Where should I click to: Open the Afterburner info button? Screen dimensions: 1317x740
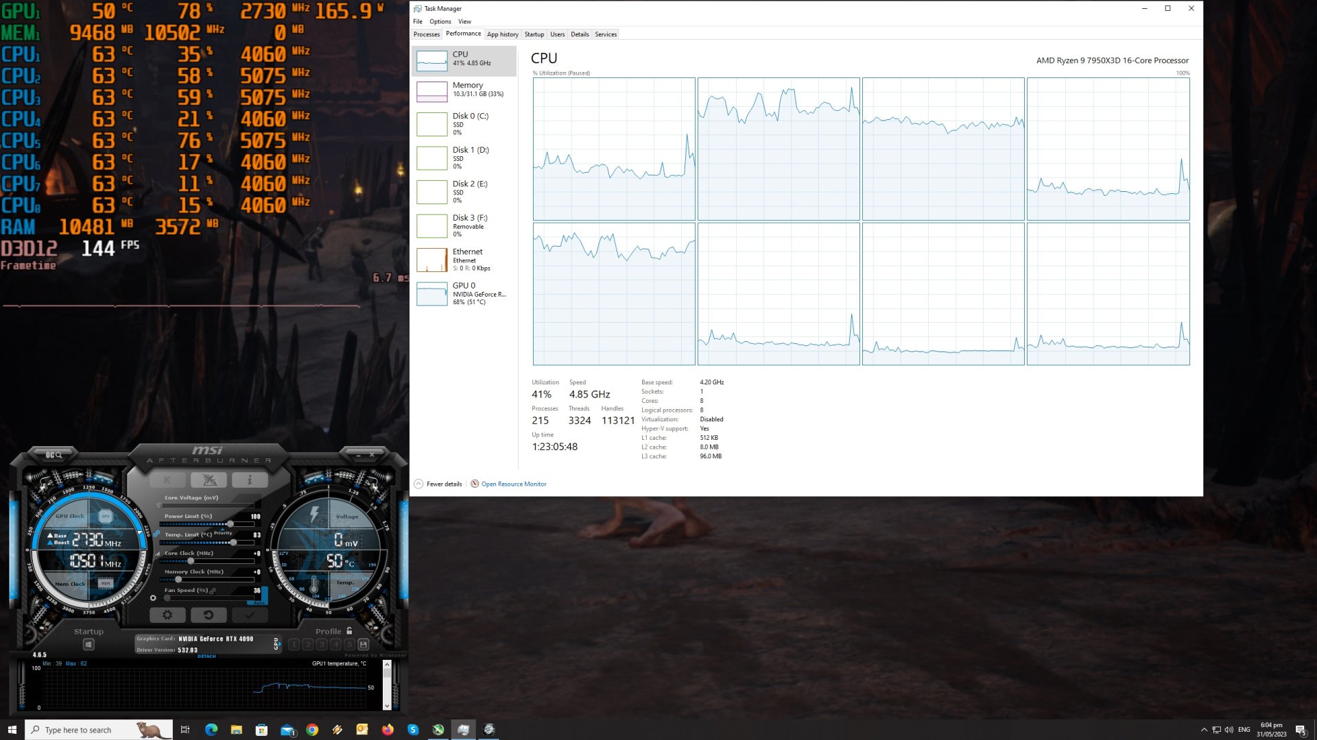pyautogui.click(x=250, y=480)
